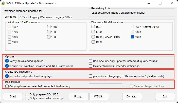
Task: Check Windows 10 x86 version 1507
Action: point(9,27)
